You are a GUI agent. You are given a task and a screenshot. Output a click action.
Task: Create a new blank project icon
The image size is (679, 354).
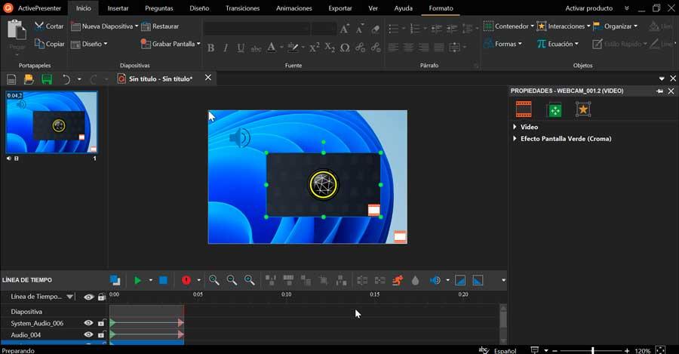(x=11, y=78)
